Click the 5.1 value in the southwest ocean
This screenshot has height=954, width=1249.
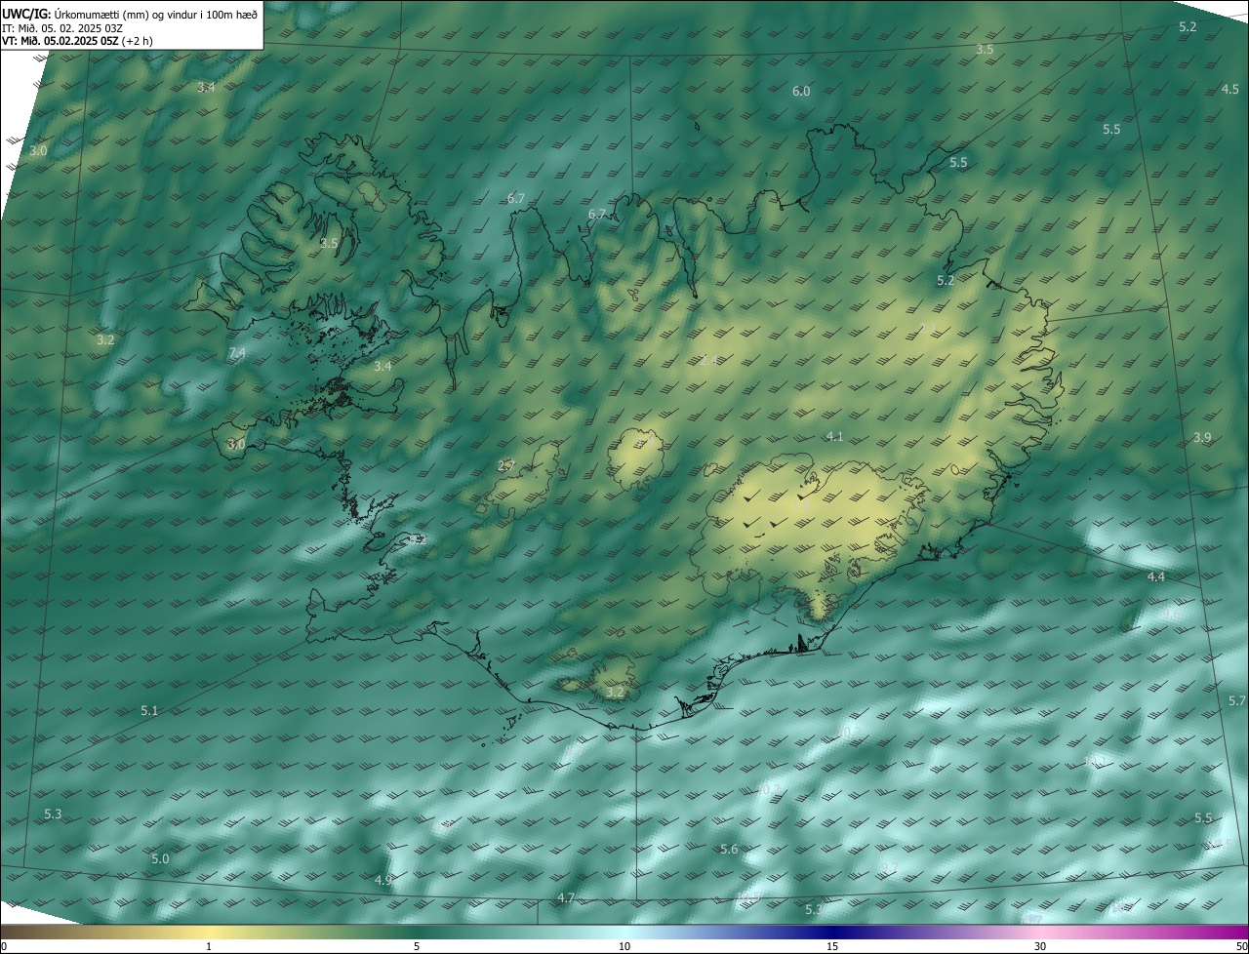[x=149, y=711]
